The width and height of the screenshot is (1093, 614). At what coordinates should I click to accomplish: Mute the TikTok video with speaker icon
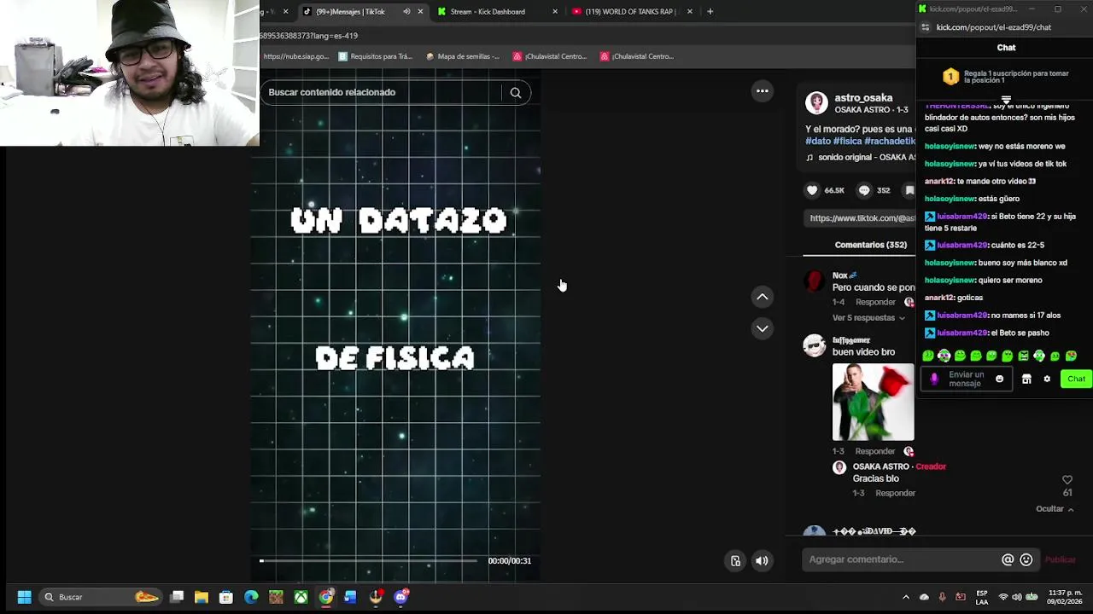coord(762,561)
